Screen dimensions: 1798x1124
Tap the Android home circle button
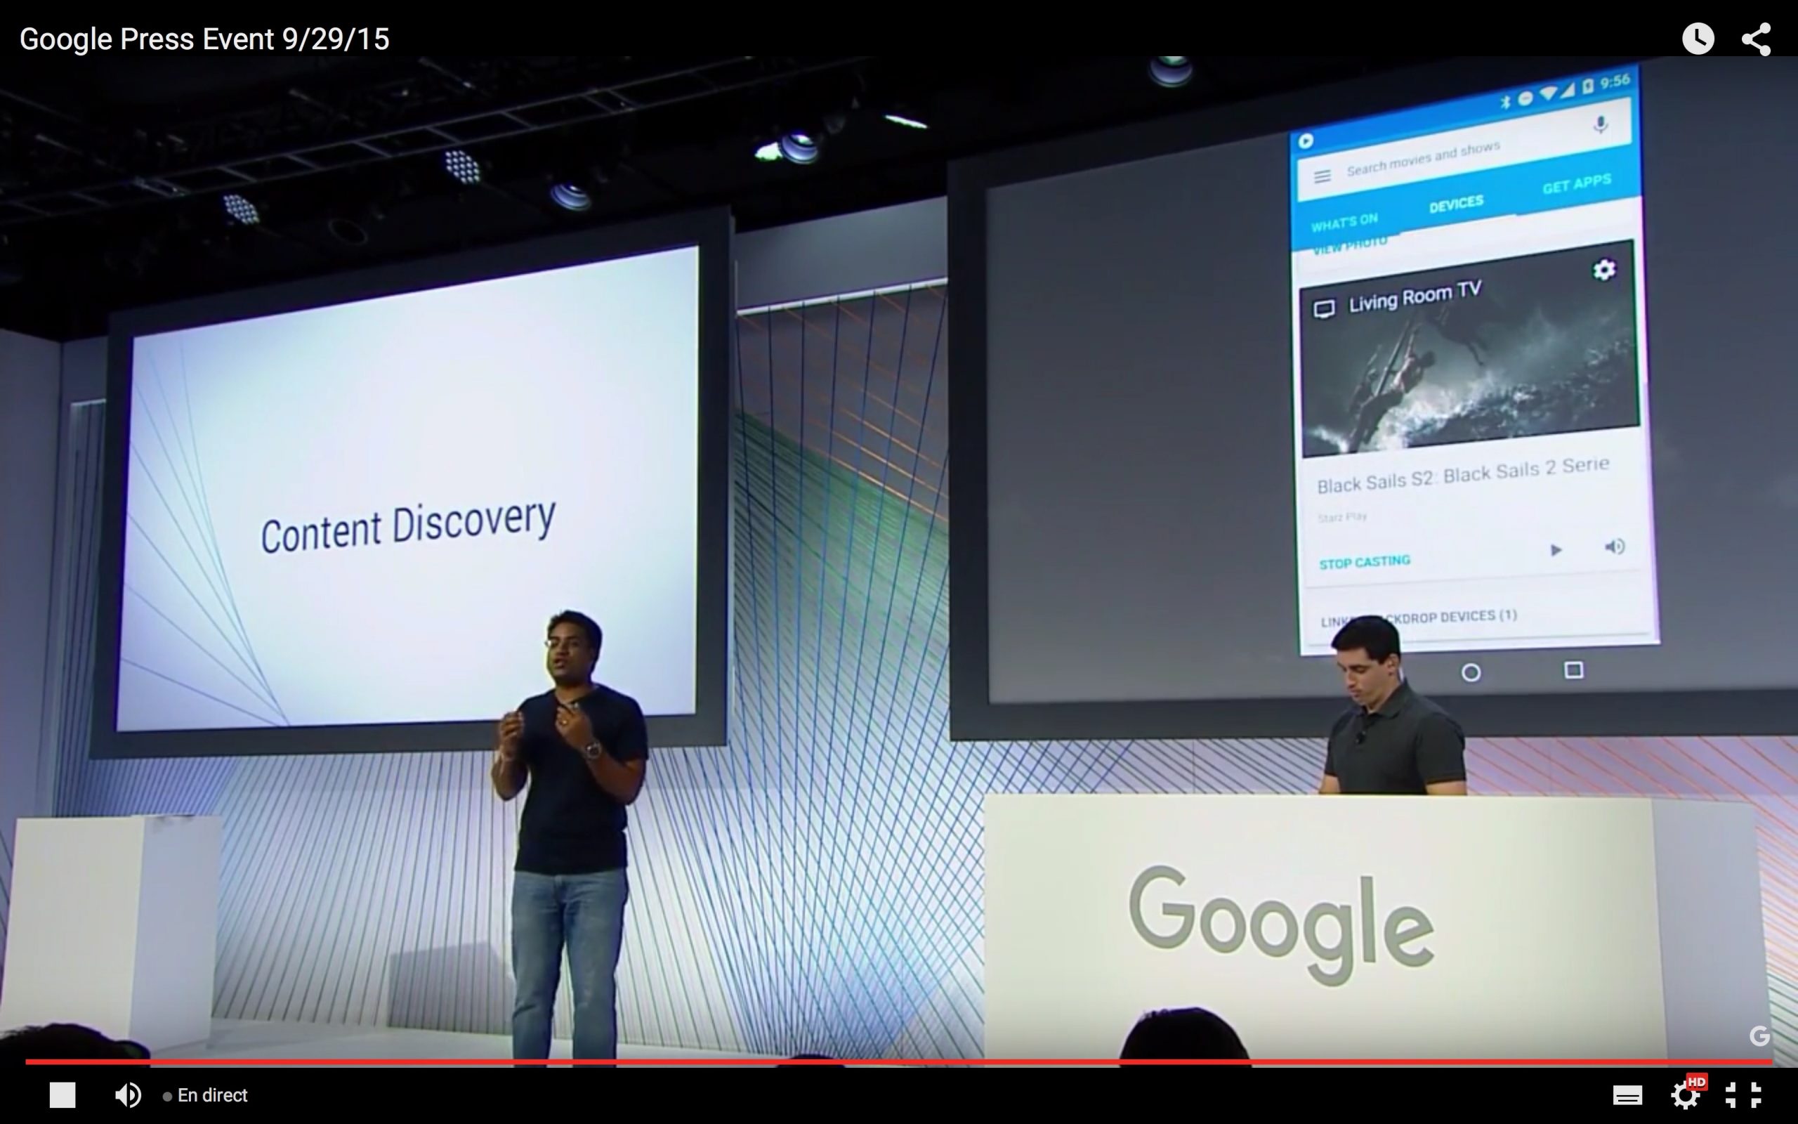[x=1470, y=673]
